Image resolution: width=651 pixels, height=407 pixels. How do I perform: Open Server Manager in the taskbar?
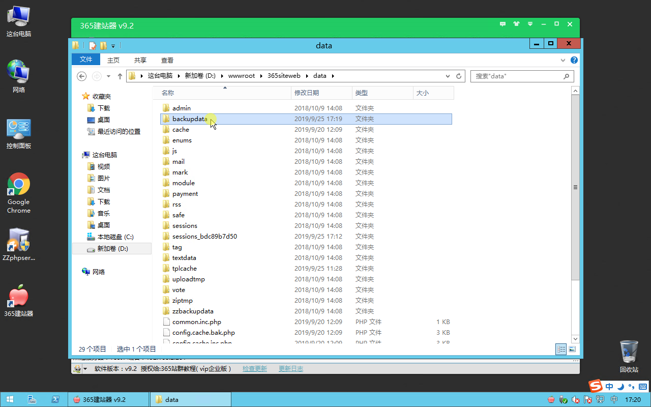[x=31, y=399]
